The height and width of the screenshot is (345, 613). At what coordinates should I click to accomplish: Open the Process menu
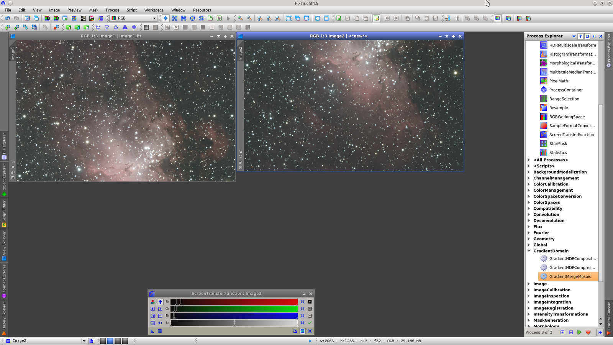[112, 10]
